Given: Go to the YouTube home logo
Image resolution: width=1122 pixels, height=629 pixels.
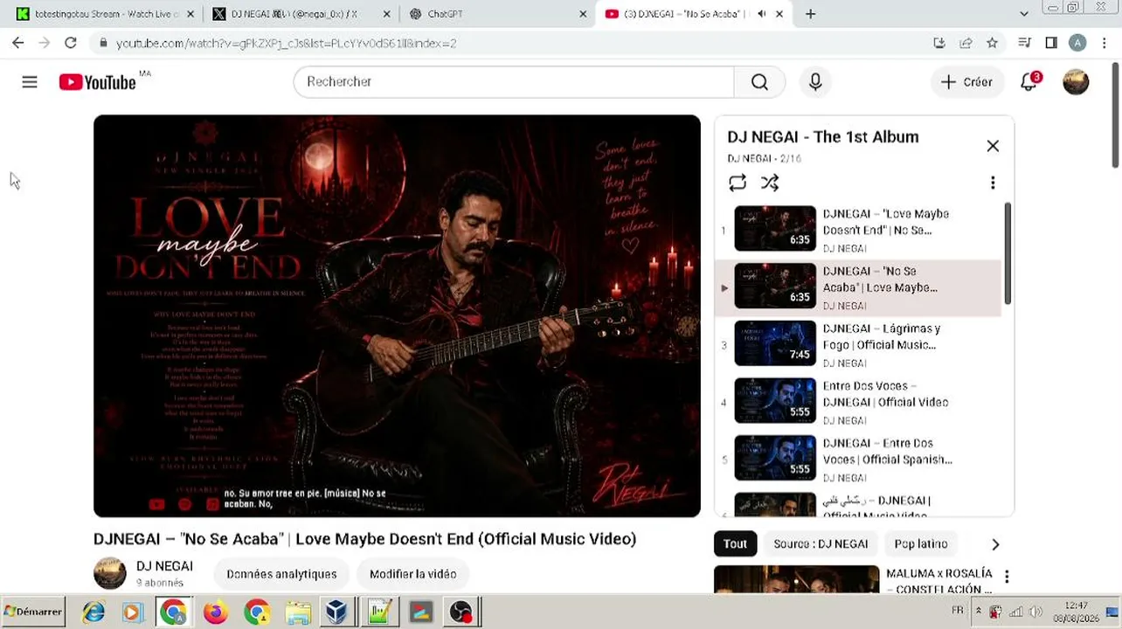Looking at the screenshot, I should click(x=97, y=82).
